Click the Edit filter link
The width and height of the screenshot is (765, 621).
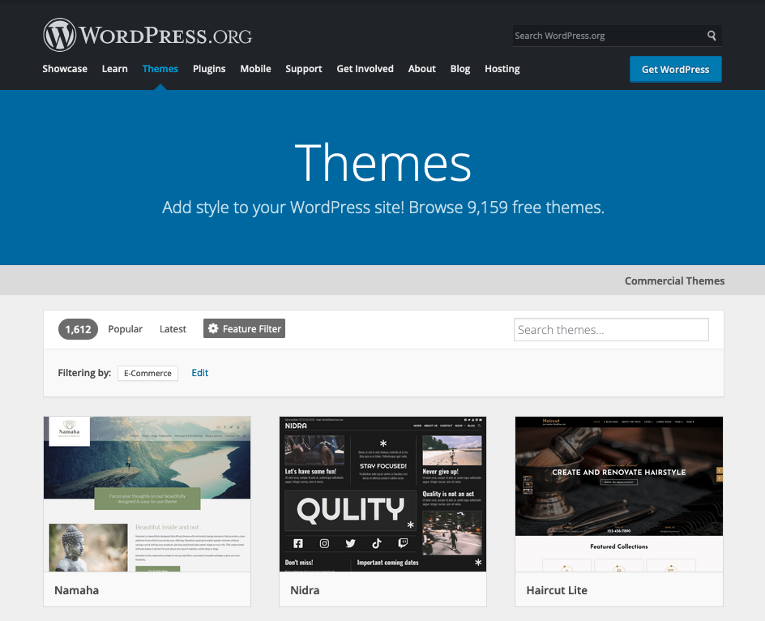pyautogui.click(x=199, y=372)
